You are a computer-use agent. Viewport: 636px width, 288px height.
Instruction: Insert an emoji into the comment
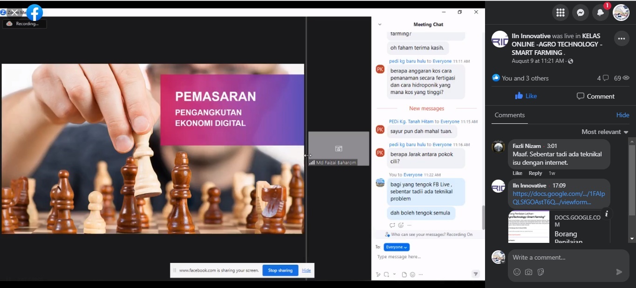(x=517, y=272)
